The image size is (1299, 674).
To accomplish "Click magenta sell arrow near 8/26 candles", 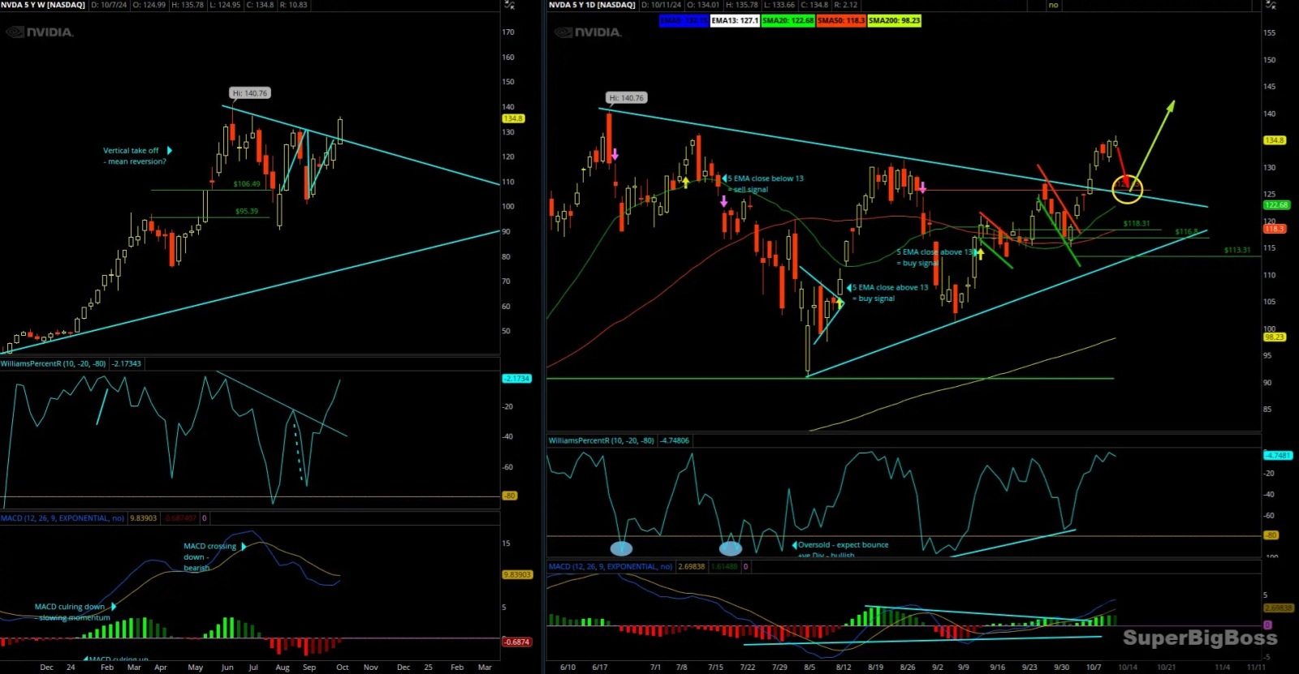I will click(922, 187).
